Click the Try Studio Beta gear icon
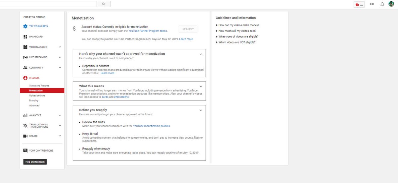The height and width of the screenshot is (183, 398). (26, 26)
